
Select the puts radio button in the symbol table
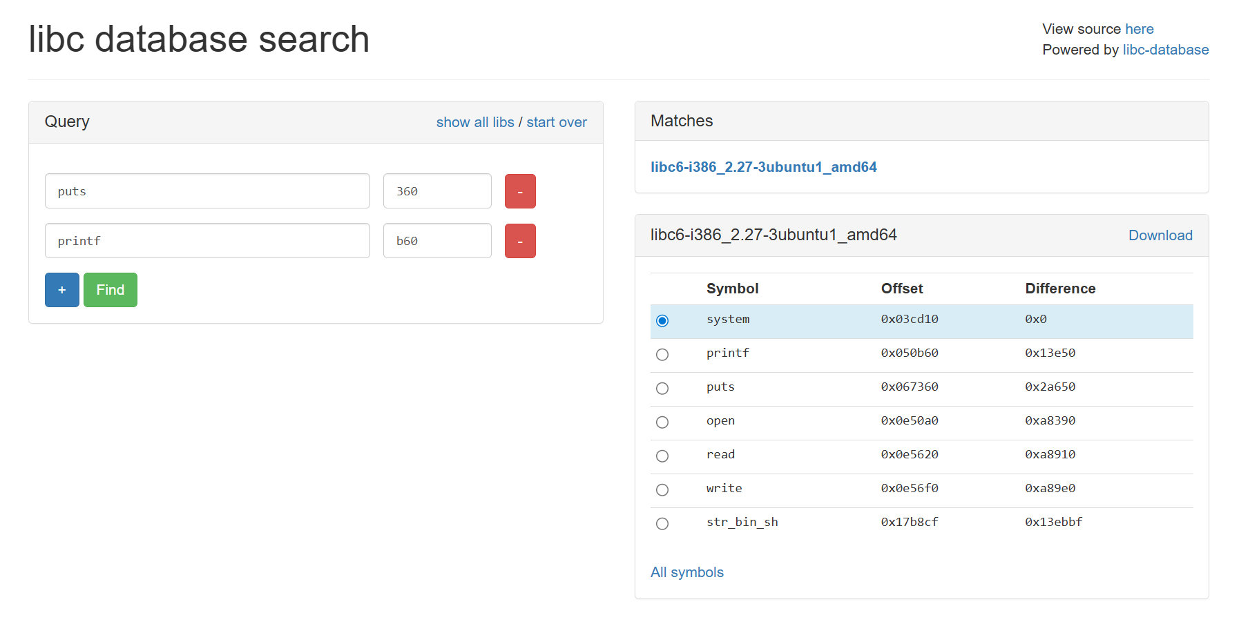coord(662,388)
